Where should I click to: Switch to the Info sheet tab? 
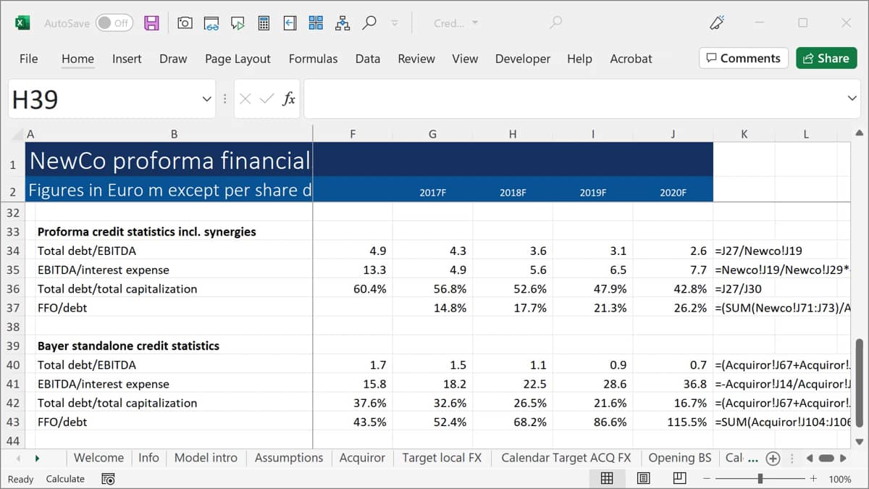tap(148, 458)
